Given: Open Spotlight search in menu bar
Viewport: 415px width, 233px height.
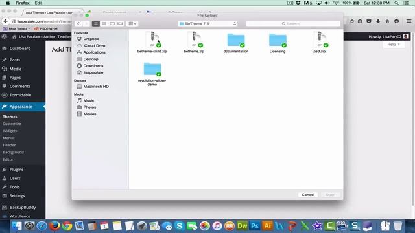Looking at the screenshot, I should 396,3.
